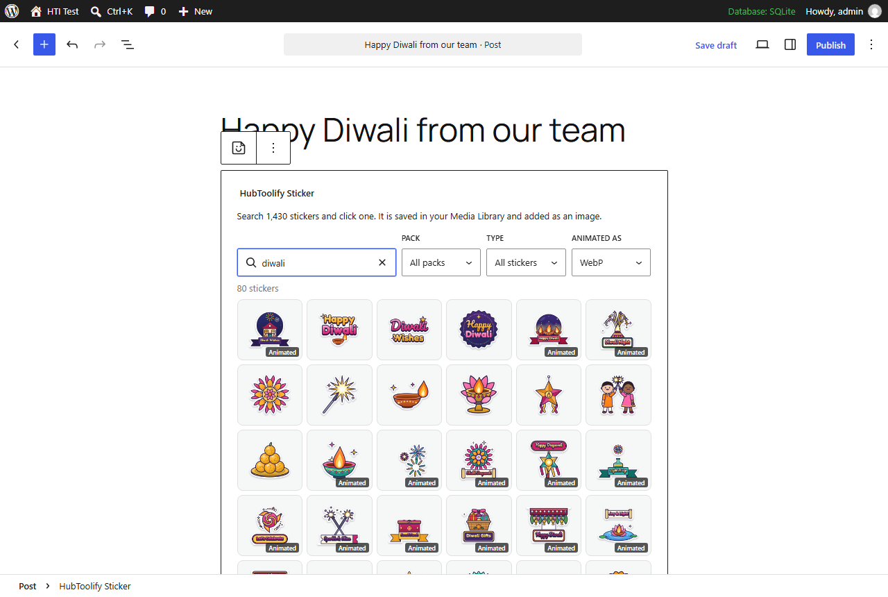The height and width of the screenshot is (597, 888).
Task: Choose the clay diya with sparkles sticker
Action: pos(409,395)
